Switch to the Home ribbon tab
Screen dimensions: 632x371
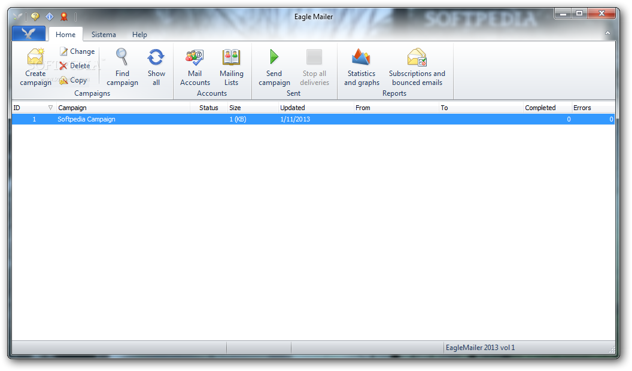pos(66,35)
